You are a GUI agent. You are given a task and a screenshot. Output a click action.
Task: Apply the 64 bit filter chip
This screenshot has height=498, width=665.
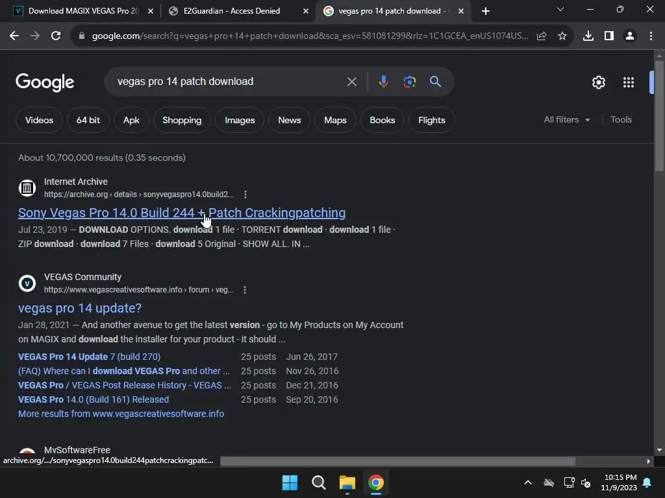[88, 120]
